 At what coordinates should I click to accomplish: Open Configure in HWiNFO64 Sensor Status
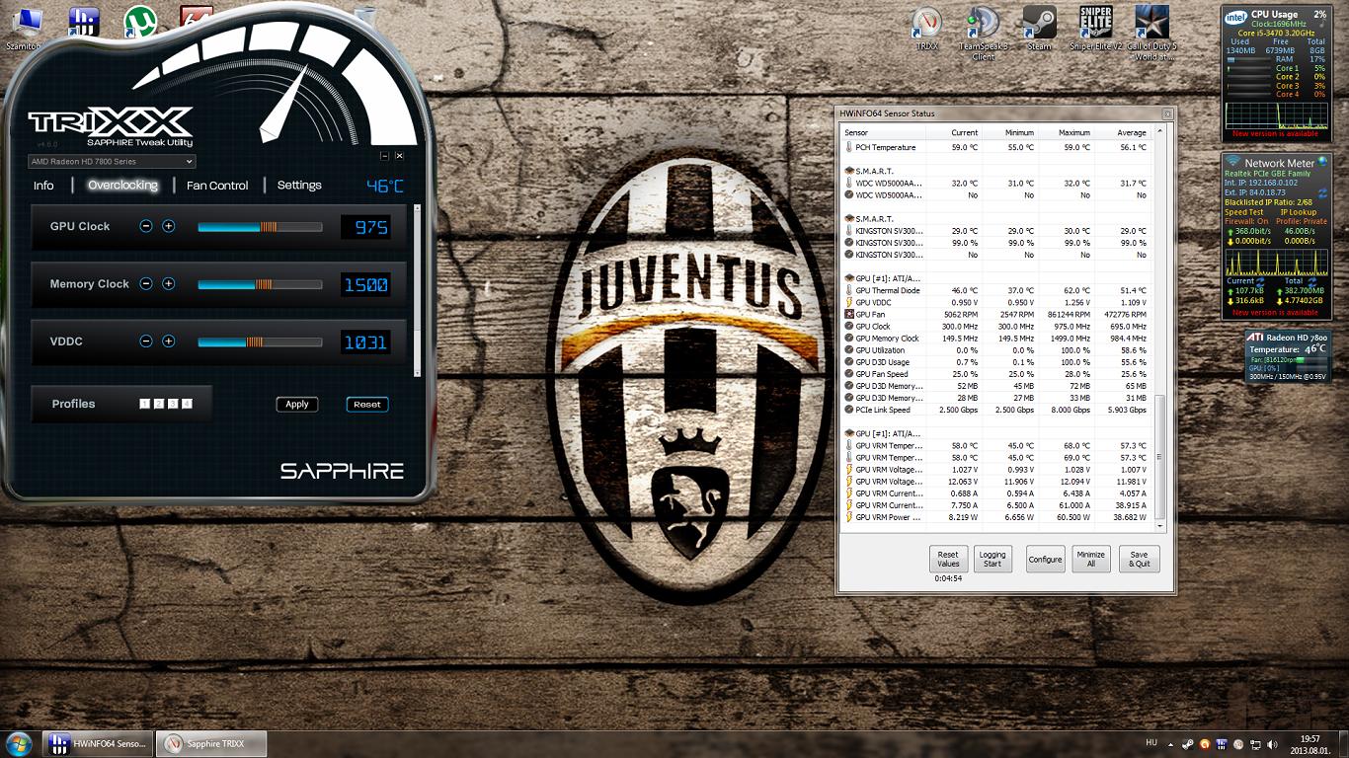click(x=1045, y=559)
